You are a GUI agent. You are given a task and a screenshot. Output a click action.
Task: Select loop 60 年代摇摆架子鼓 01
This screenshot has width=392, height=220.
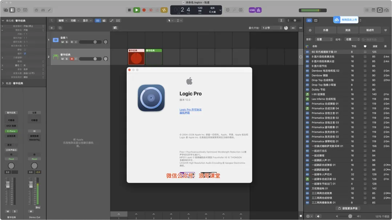pos(347,52)
